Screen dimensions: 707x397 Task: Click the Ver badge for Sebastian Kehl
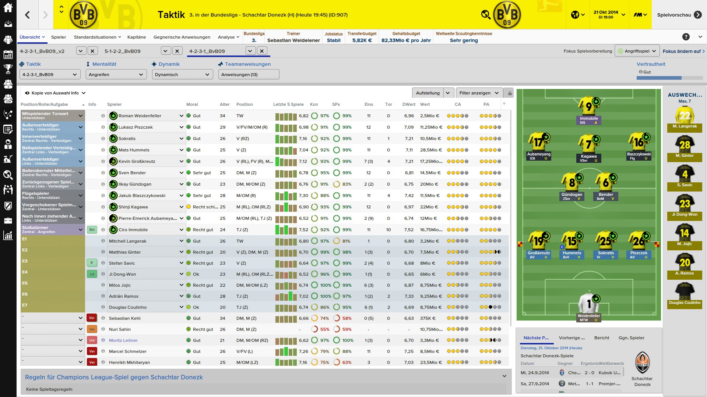coord(92,318)
